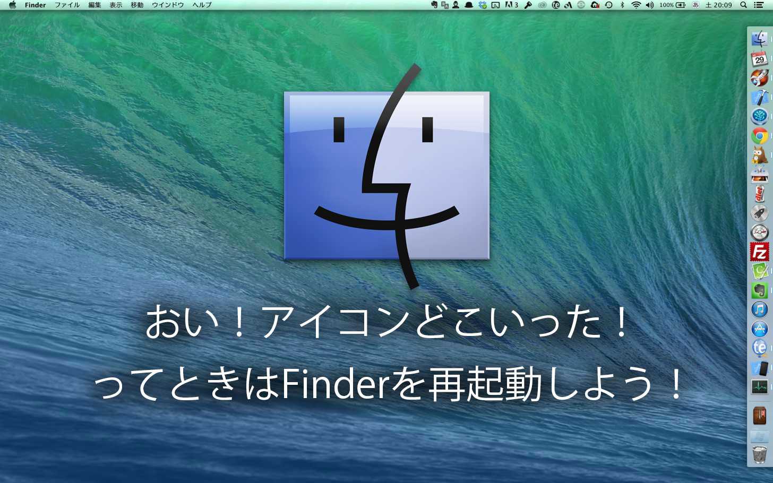Open Dropbox menu bar icon

click(x=483, y=5)
